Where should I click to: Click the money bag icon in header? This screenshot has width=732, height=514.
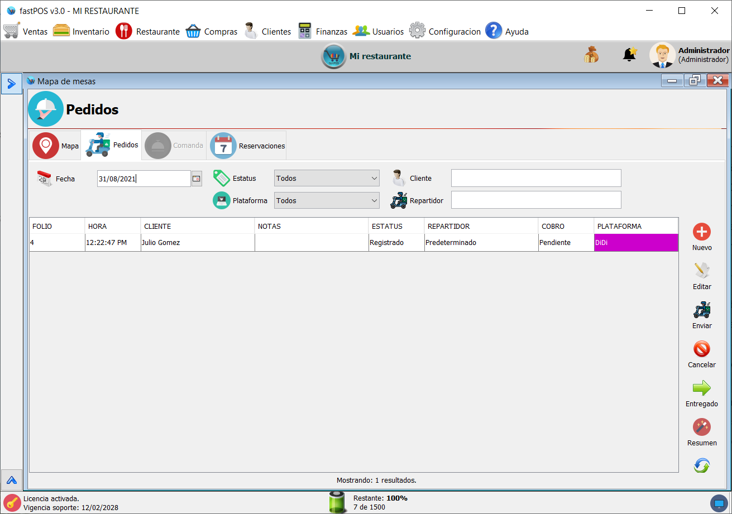click(x=591, y=55)
